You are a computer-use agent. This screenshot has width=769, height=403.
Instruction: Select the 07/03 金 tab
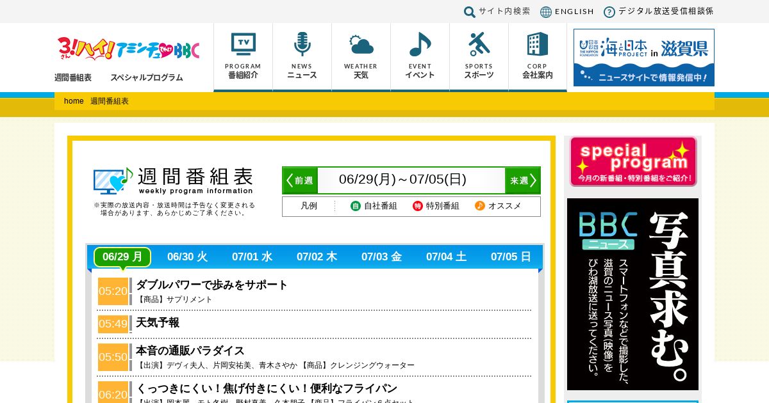coord(381,257)
